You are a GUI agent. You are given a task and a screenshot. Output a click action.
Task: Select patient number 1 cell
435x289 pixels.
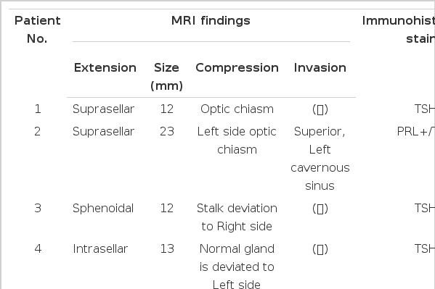(x=38, y=109)
